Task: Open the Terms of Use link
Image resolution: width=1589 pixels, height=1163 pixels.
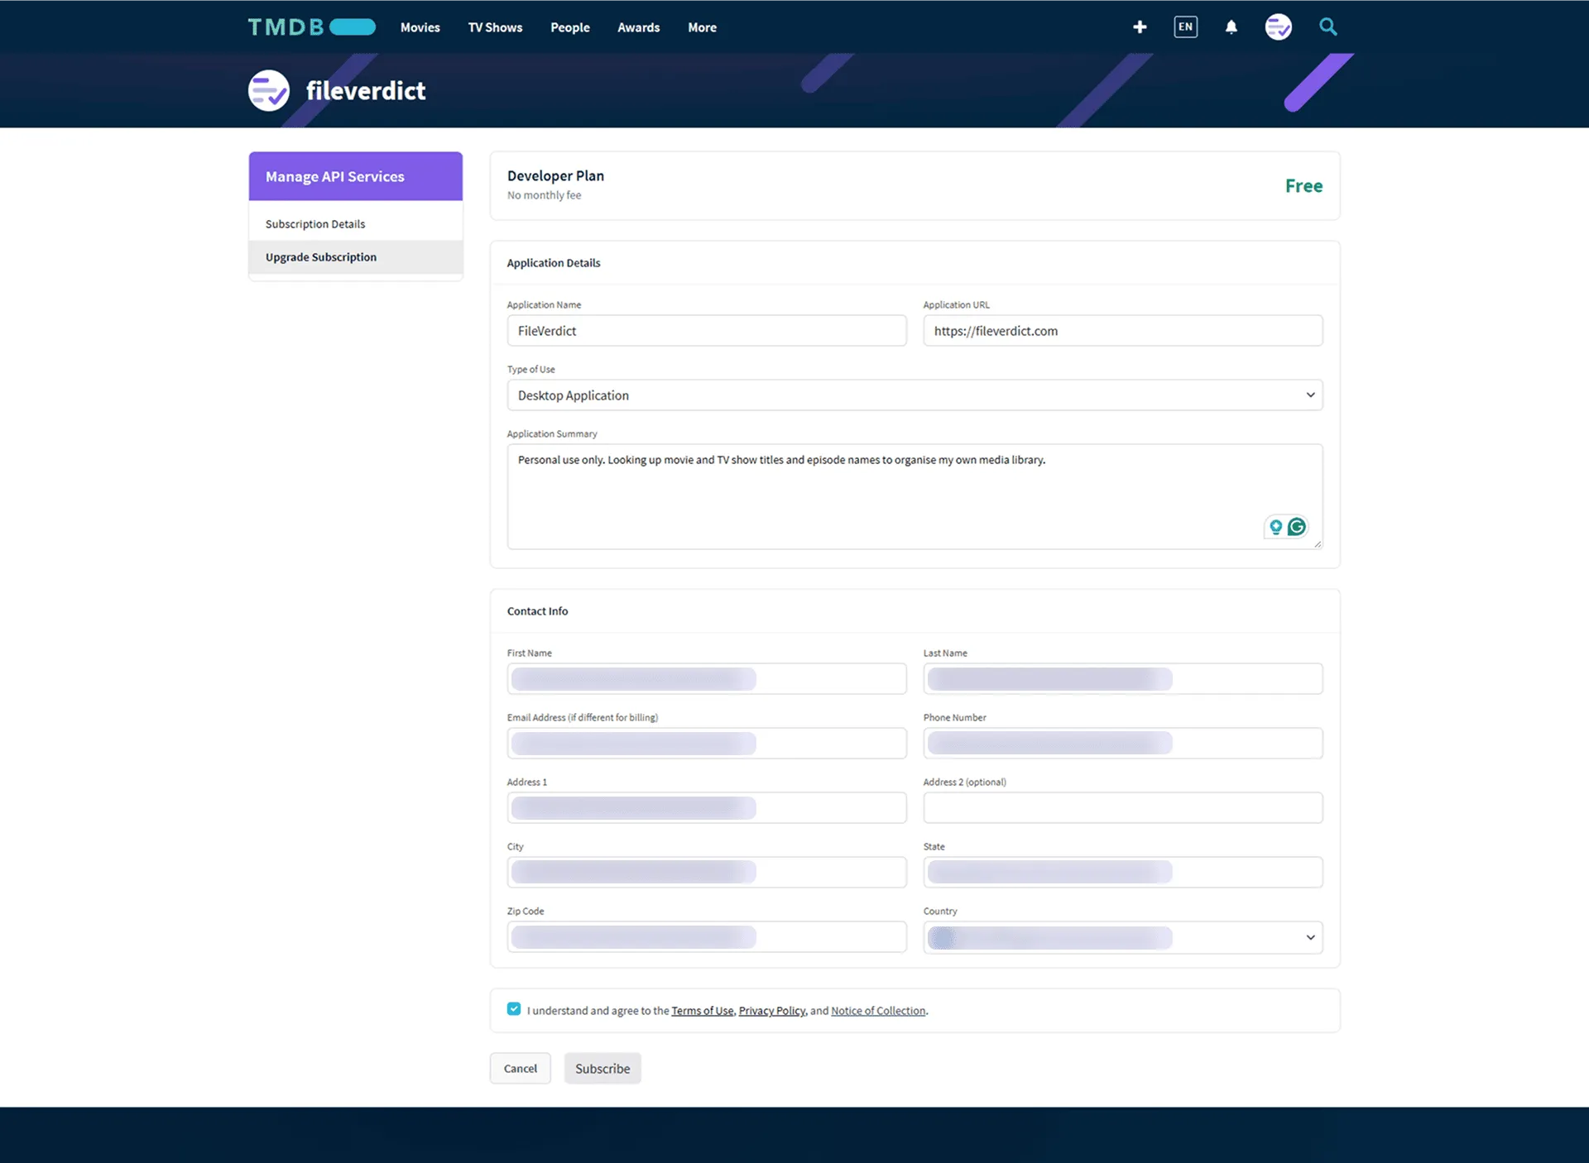Action: (x=702, y=1011)
